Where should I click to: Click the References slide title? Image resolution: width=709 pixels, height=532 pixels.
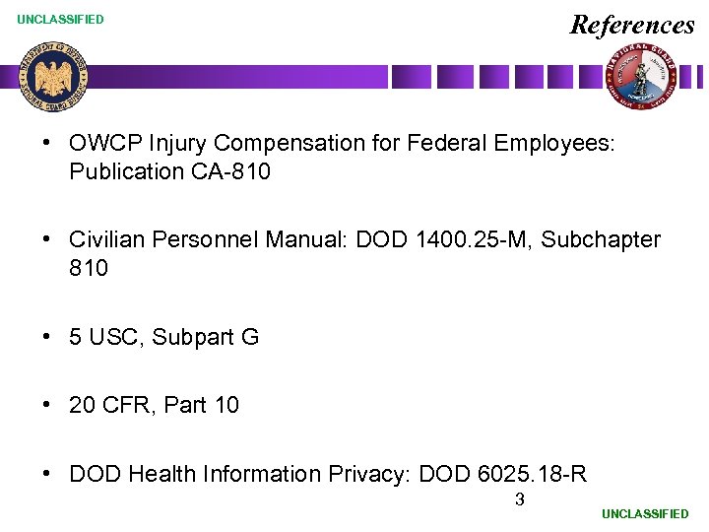pyautogui.click(x=632, y=25)
